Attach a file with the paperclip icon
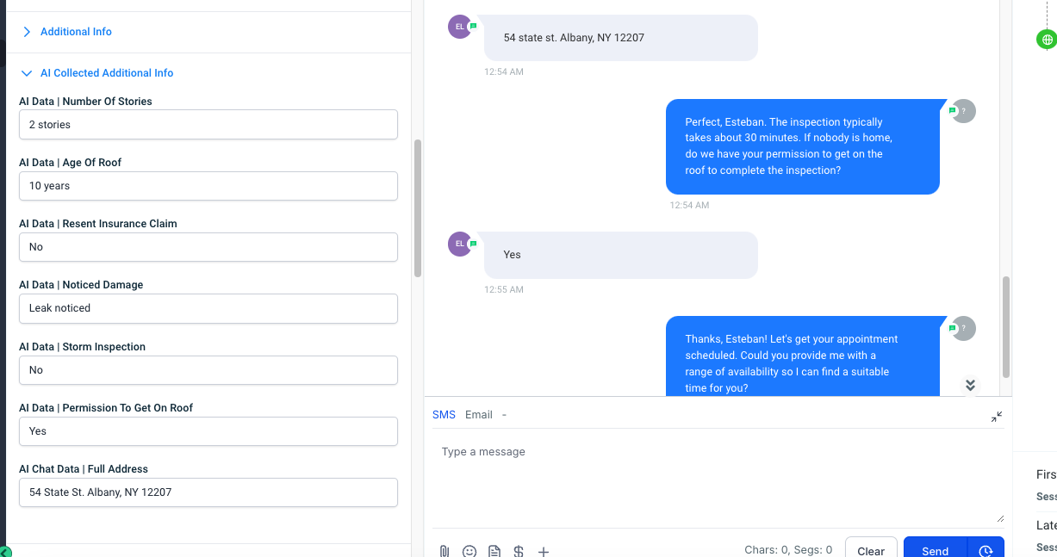The height and width of the screenshot is (557, 1057). tap(444, 551)
